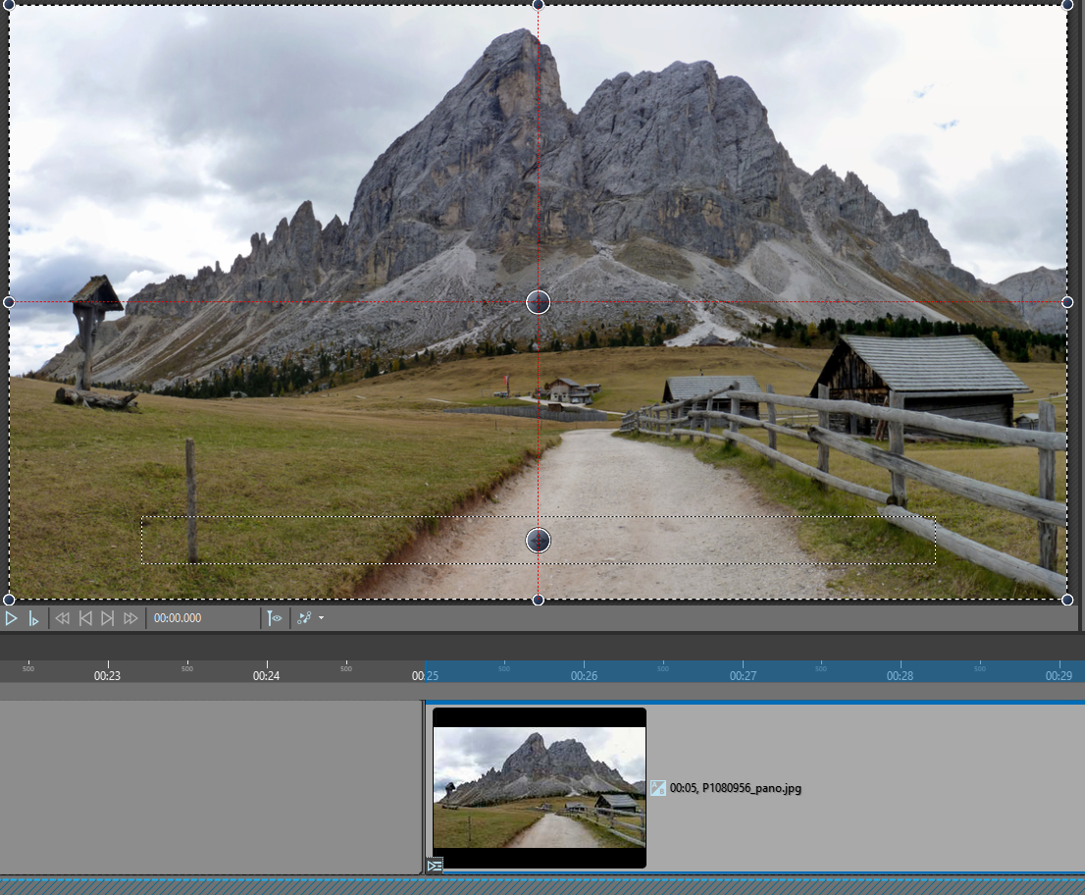Click the Play button in preview toolbar

tap(12, 618)
